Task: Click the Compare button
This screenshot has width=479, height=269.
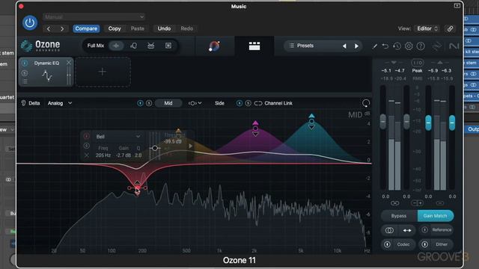Action: point(86,28)
